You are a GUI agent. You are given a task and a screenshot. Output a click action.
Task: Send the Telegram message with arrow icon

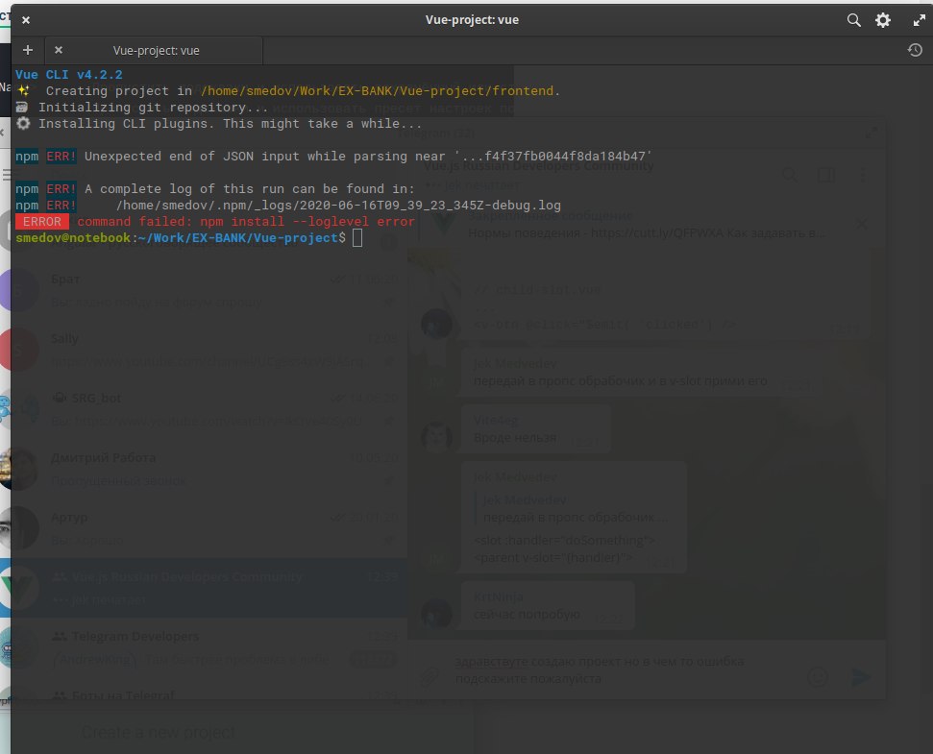click(x=860, y=677)
